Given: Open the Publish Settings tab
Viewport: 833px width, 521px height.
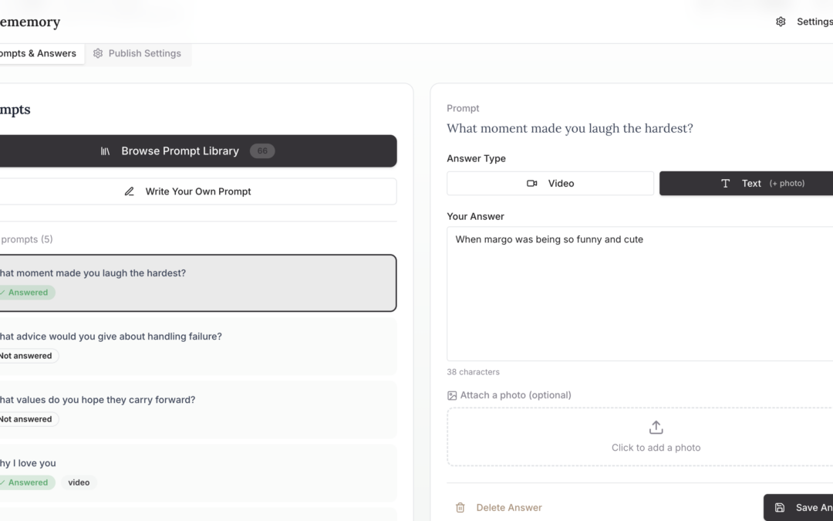Looking at the screenshot, I should pyautogui.click(x=137, y=53).
